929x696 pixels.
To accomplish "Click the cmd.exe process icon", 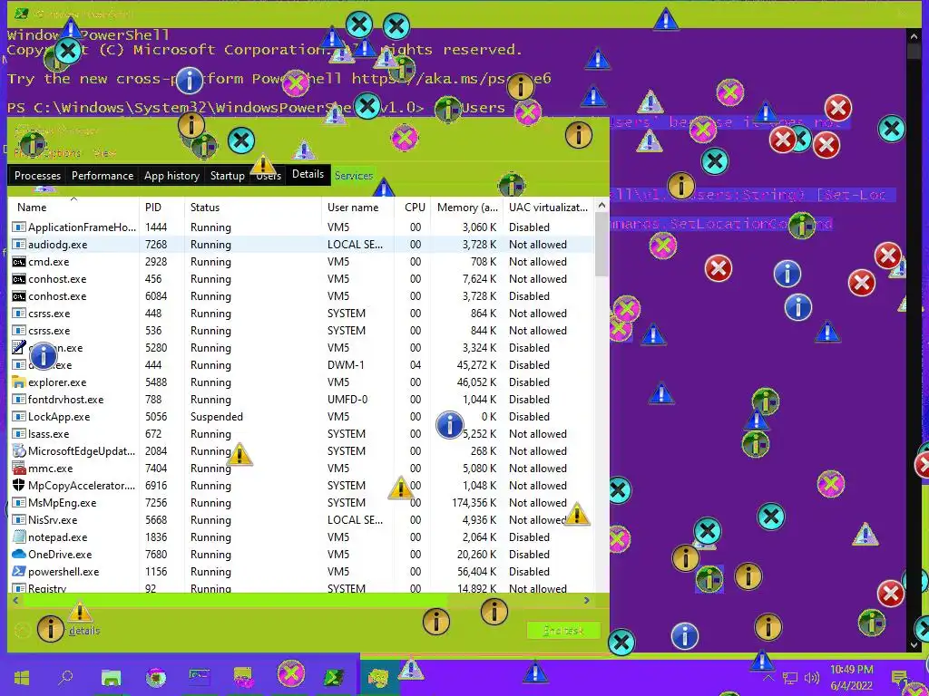I will click(19, 262).
